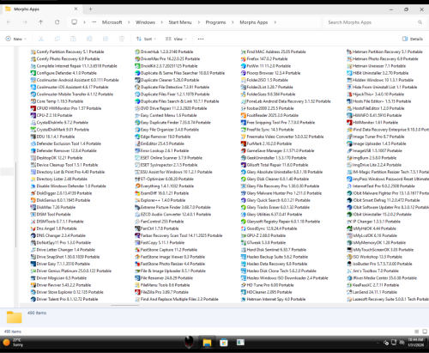The width and height of the screenshot is (429, 353).
Task: Click the FoxitReader shortcut icon
Action: tap(244, 115)
